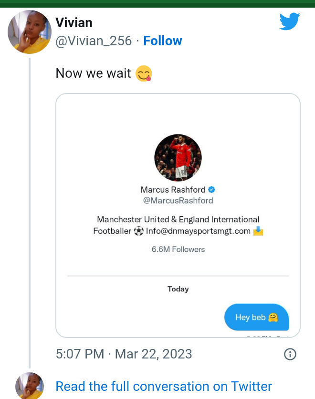Click the Twitter bird logo
This screenshot has width=315, height=399.
[289, 22]
